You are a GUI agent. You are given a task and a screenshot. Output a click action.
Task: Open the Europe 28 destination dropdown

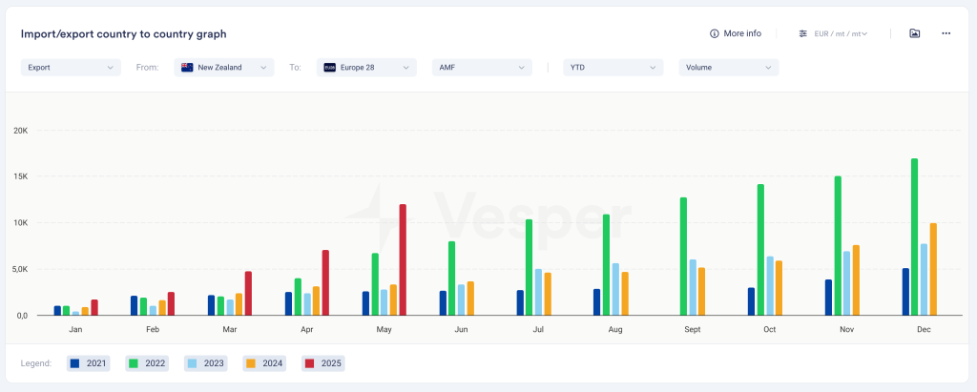coord(366,68)
